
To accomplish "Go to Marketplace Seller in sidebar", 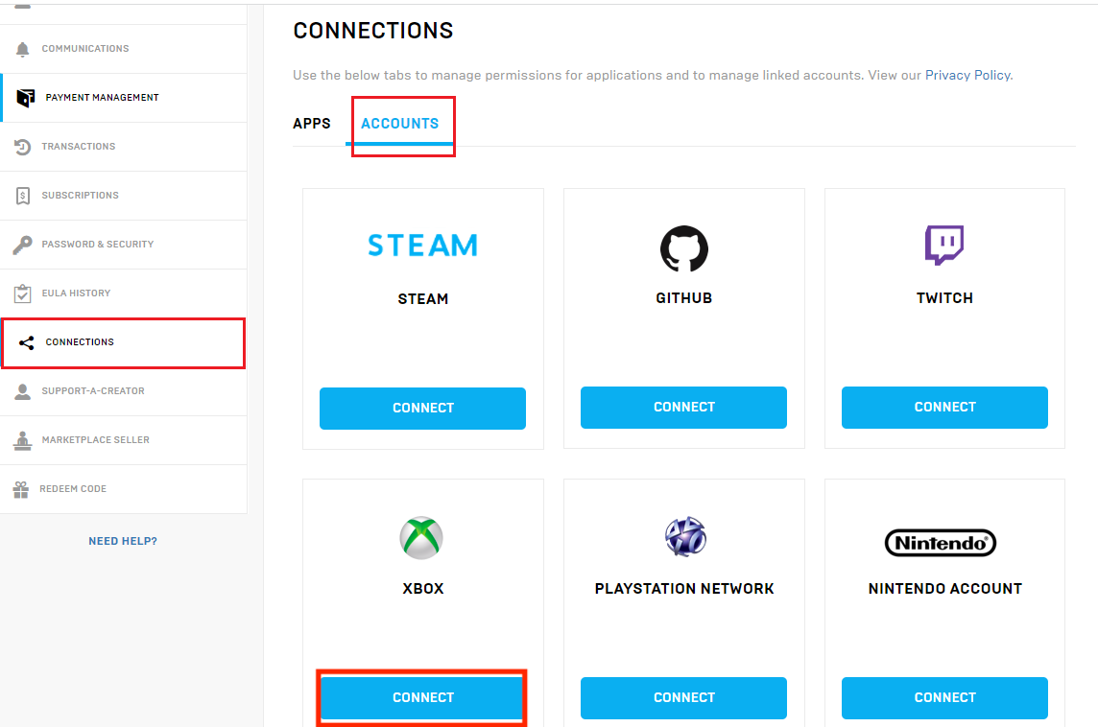I will [x=123, y=440].
